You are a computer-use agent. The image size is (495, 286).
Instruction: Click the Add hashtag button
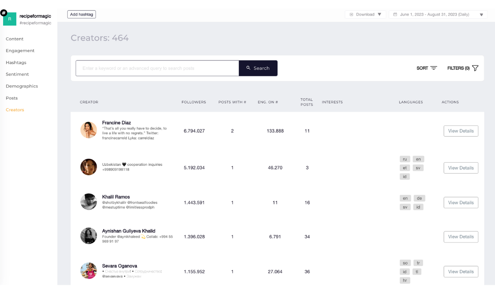point(81,15)
